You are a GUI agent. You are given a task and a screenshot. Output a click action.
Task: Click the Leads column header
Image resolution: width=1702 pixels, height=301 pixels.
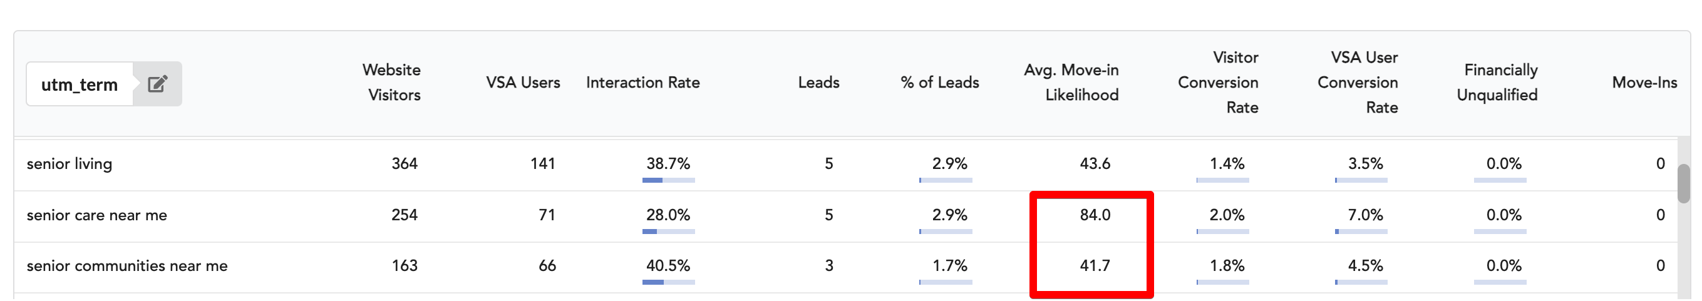(x=818, y=83)
